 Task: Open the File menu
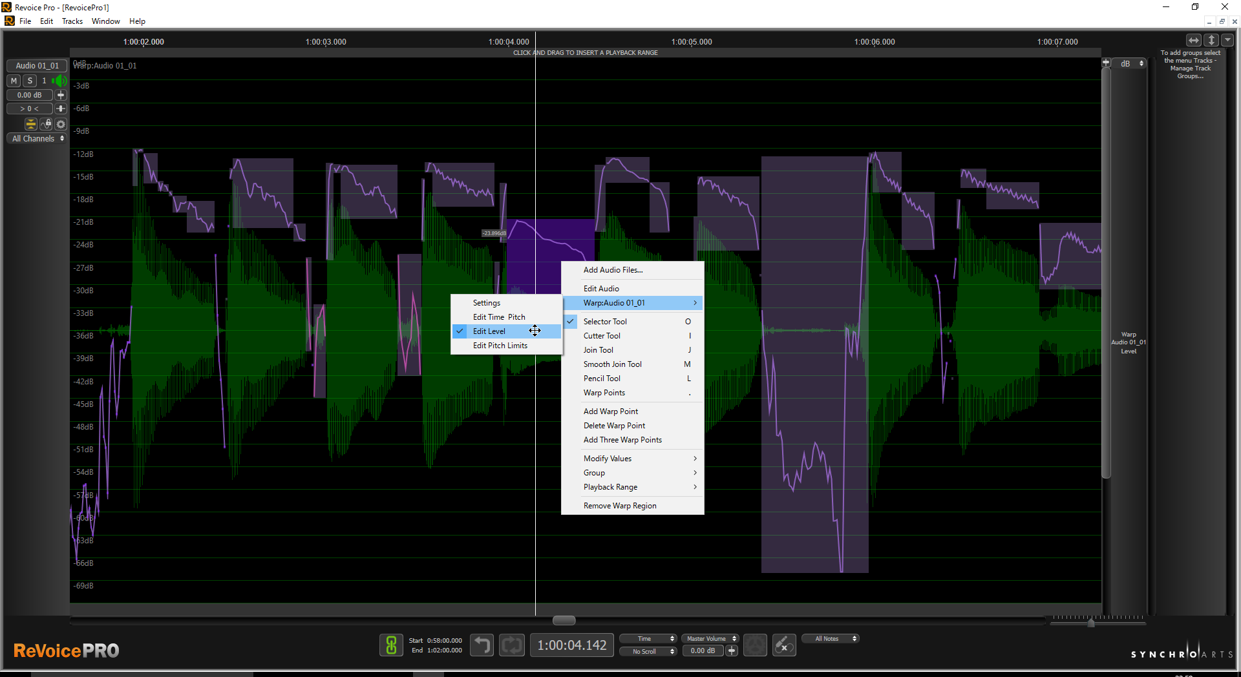click(25, 21)
